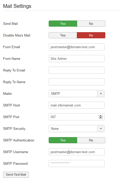This screenshot has width=120, height=183.
Task: Click the Send Test Mail button
Action: [16, 175]
